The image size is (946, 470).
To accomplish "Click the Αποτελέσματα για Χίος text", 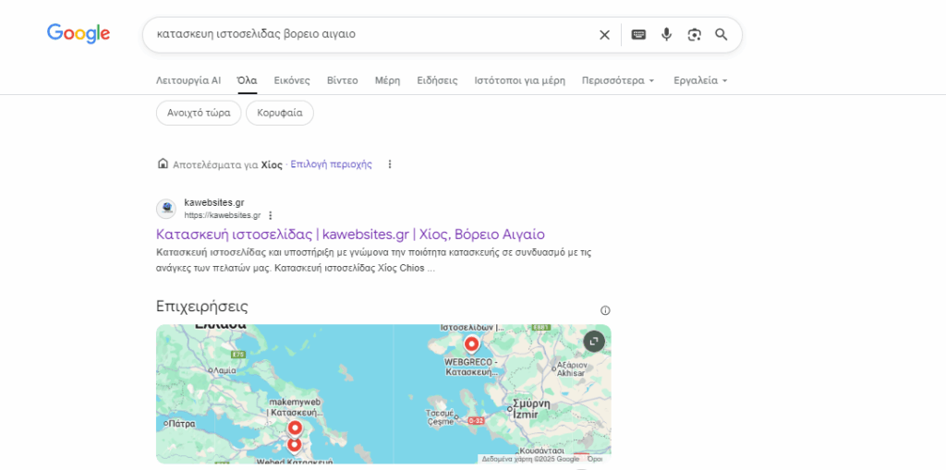I will pos(227,164).
